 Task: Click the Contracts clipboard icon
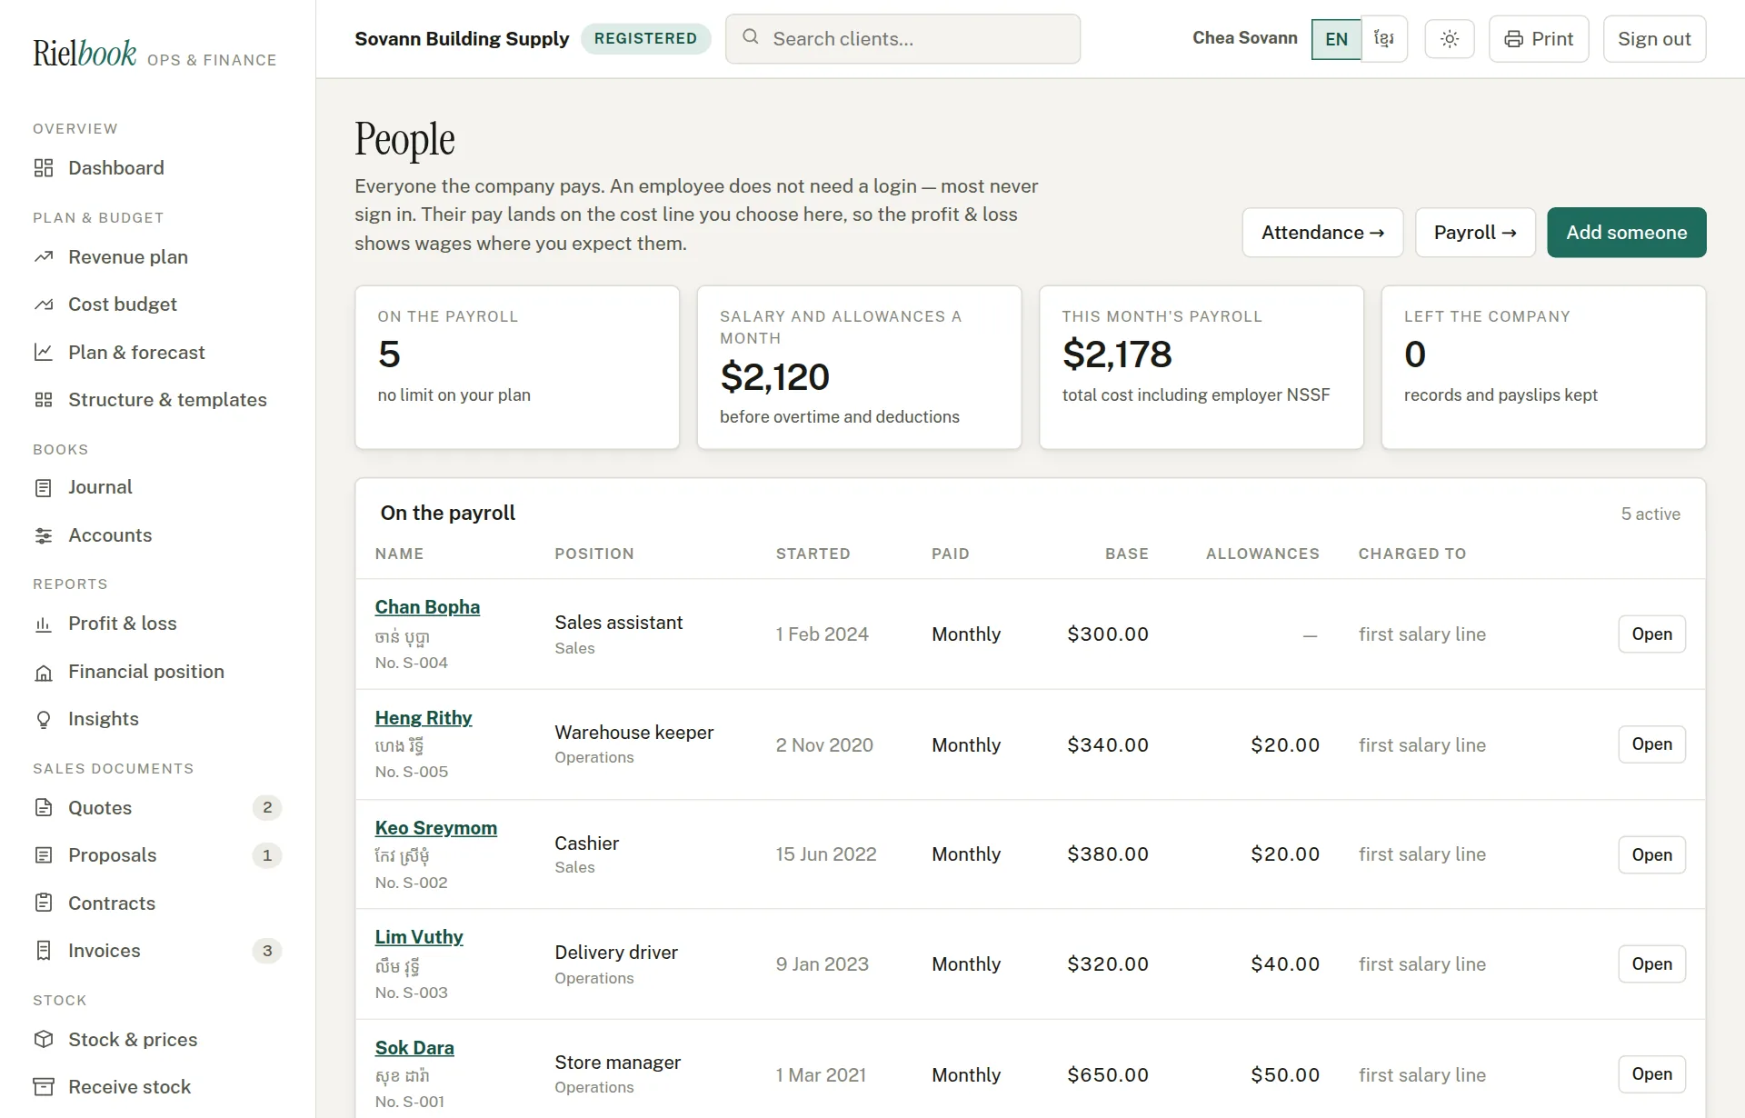(44, 903)
